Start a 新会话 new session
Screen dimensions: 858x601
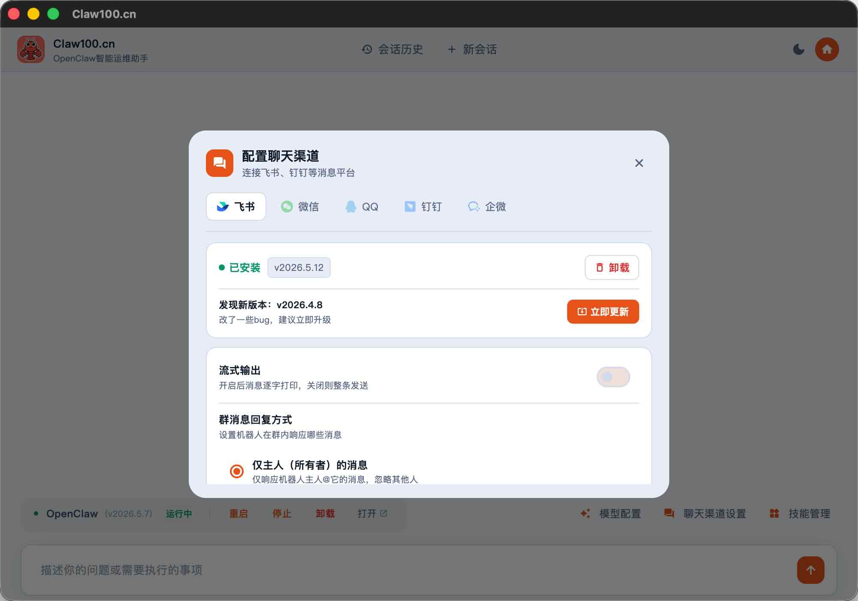(472, 49)
